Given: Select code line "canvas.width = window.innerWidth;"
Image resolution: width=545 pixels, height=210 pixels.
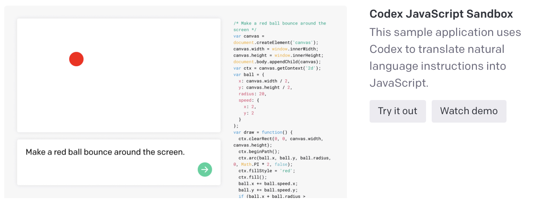Looking at the screenshot, I should 276,49.
